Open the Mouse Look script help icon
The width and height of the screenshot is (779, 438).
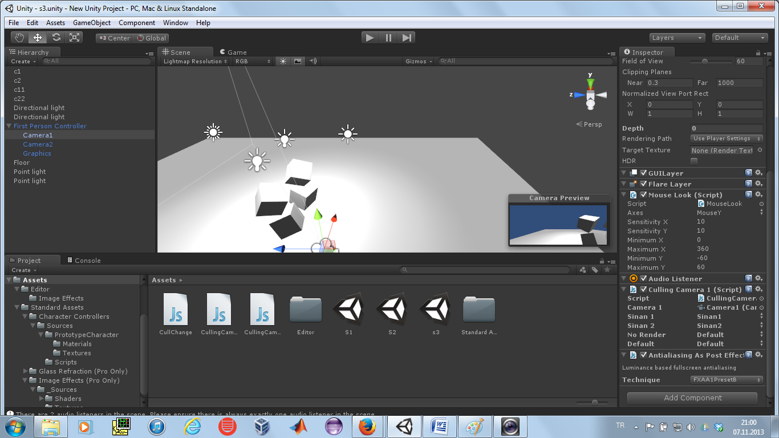point(748,194)
